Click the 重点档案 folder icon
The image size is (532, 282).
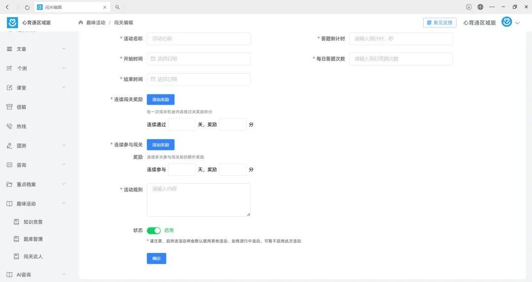click(x=9, y=184)
